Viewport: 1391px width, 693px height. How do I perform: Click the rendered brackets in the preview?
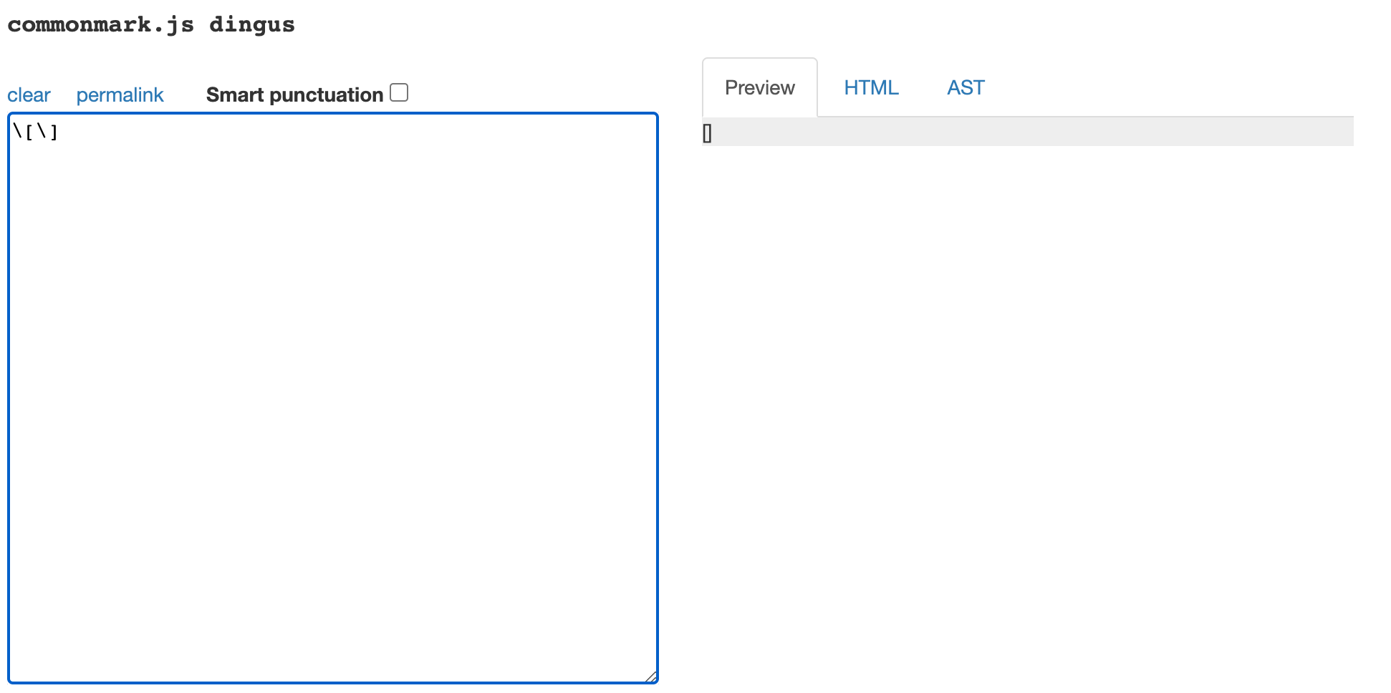point(707,134)
